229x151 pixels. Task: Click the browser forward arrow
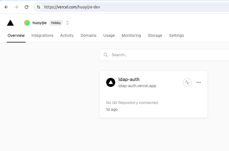tap(16, 7)
